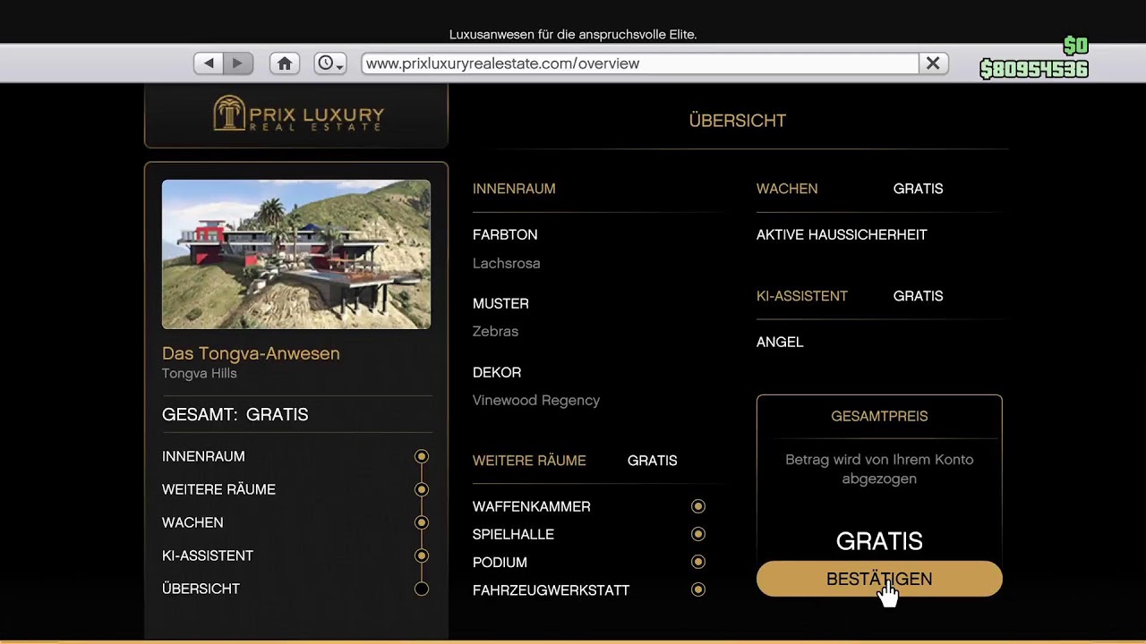Click the Wachen section heading
Image resolution: width=1146 pixels, height=644 pixels.
787,189
